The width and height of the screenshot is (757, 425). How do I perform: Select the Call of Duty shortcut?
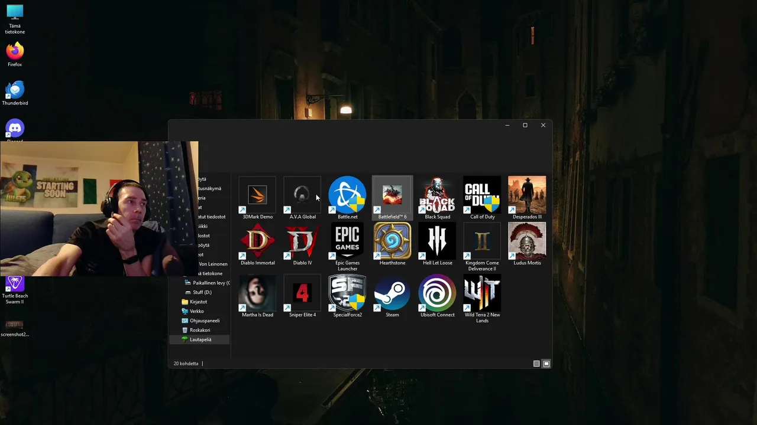[482, 198]
